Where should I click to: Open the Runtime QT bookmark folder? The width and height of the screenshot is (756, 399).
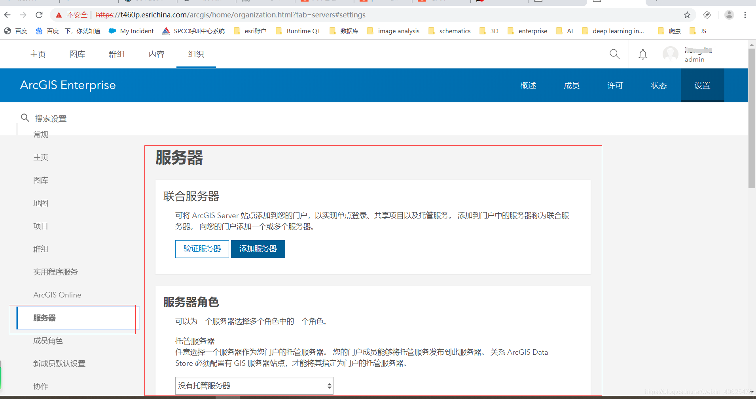pos(298,31)
